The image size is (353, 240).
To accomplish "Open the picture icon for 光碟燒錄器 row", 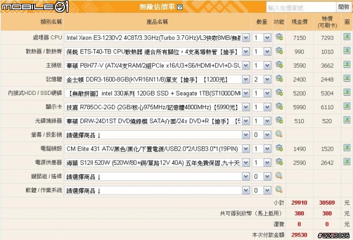I will tap(347, 120).
